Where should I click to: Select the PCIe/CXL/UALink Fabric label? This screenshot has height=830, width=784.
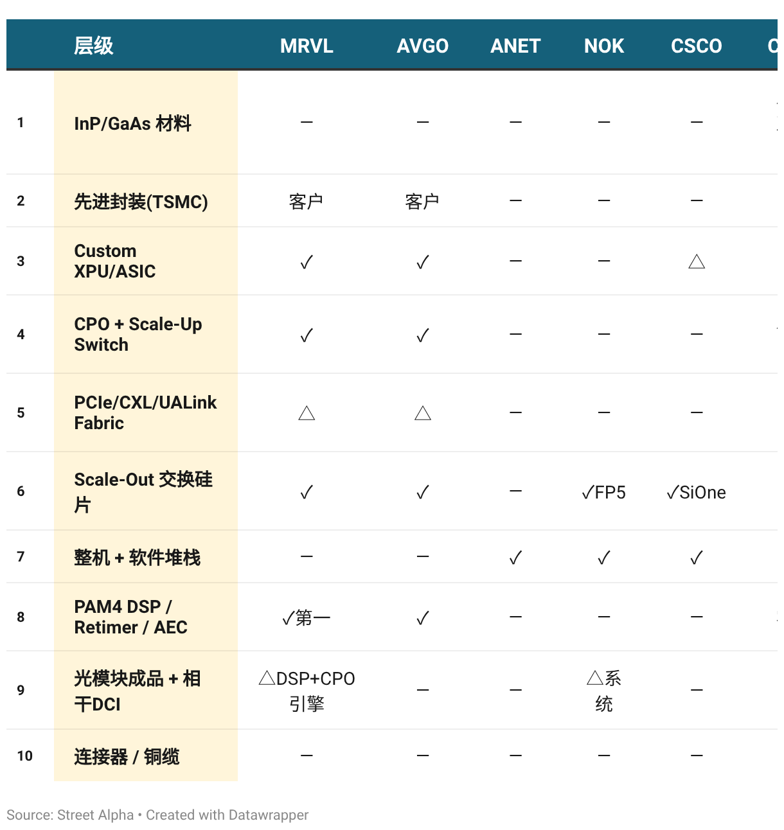point(145,412)
